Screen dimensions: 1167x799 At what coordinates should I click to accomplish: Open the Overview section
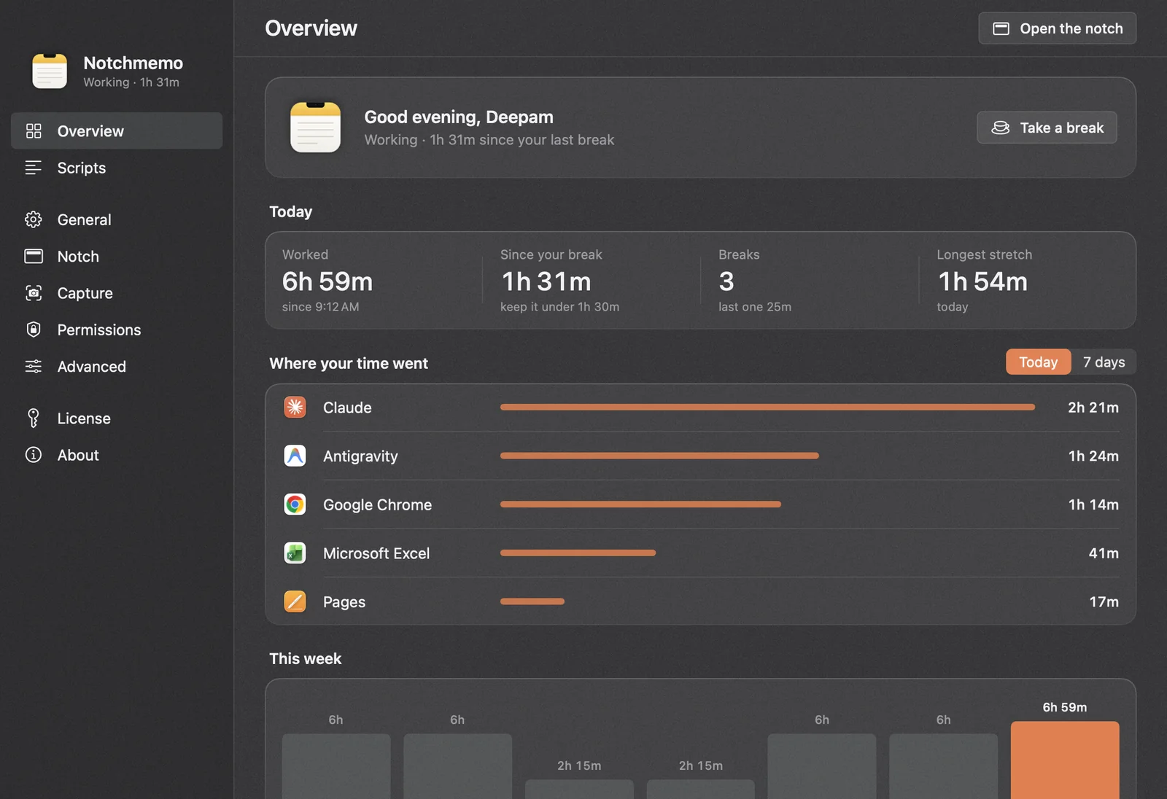(117, 131)
